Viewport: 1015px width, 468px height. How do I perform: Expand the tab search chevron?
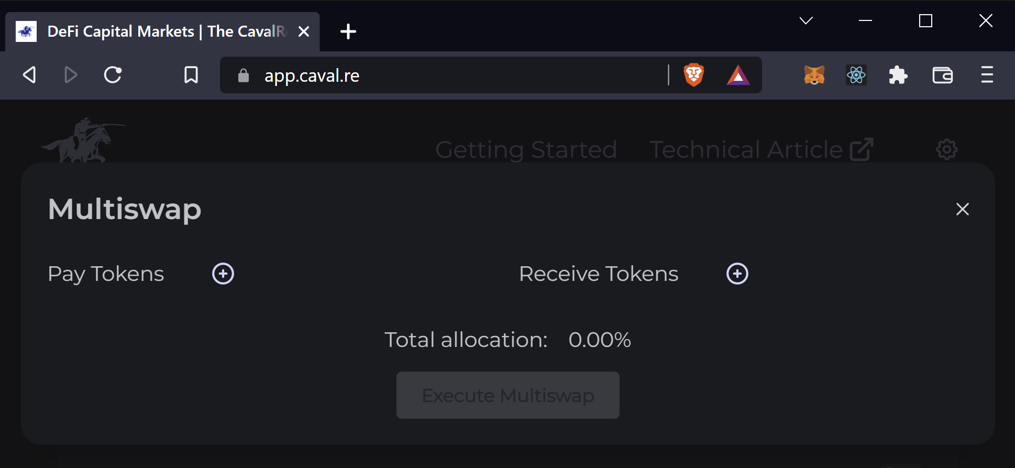[806, 20]
